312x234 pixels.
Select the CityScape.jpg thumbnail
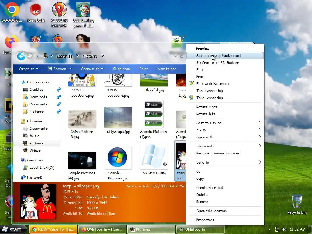pos(118,118)
